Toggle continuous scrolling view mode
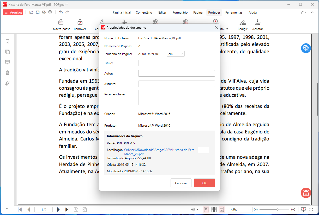Viewport: 319px width, 215px height. coord(222,210)
